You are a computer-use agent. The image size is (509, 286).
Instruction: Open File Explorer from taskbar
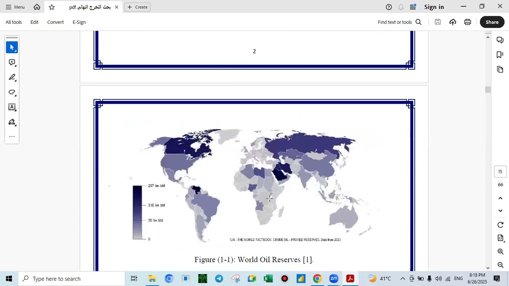pos(152,279)
